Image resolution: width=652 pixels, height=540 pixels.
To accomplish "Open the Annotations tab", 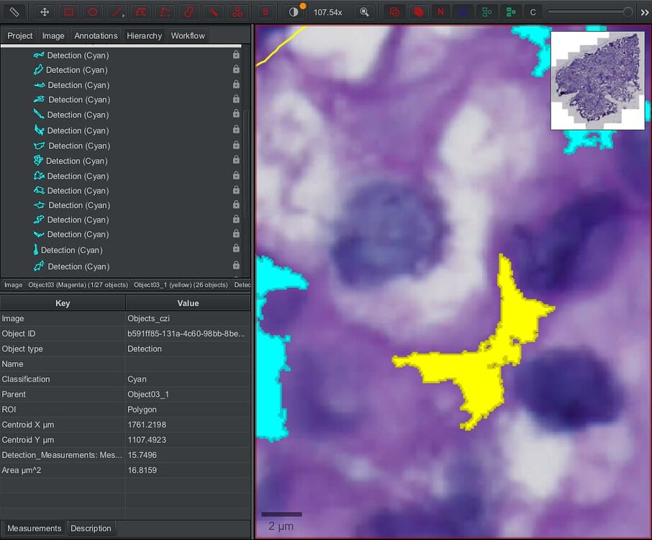I will pyautogui.click(x=96, y=35).
